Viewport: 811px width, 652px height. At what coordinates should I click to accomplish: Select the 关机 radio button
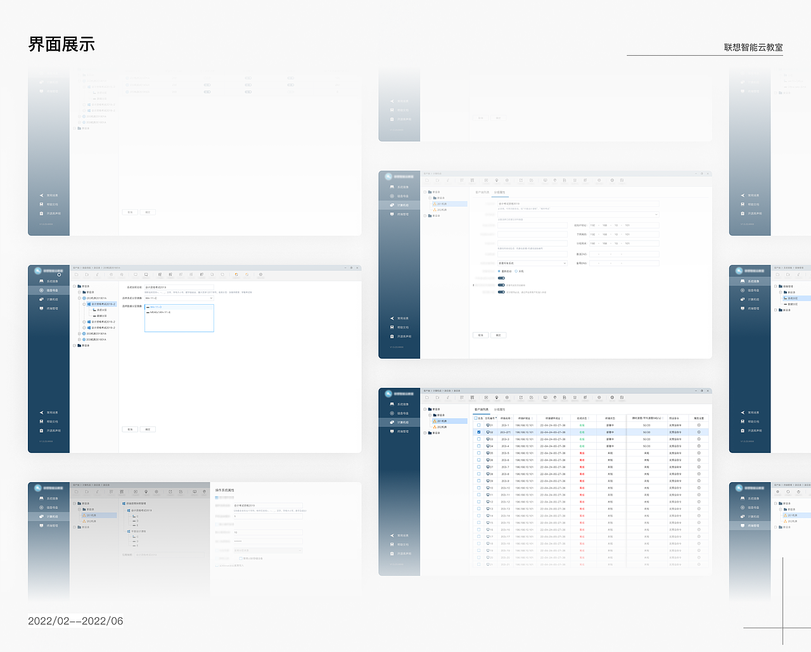pos(516,271)
